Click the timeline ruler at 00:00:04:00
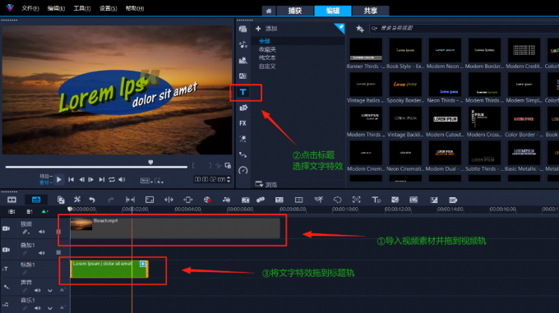559x313 pixels. pos(187,209)
